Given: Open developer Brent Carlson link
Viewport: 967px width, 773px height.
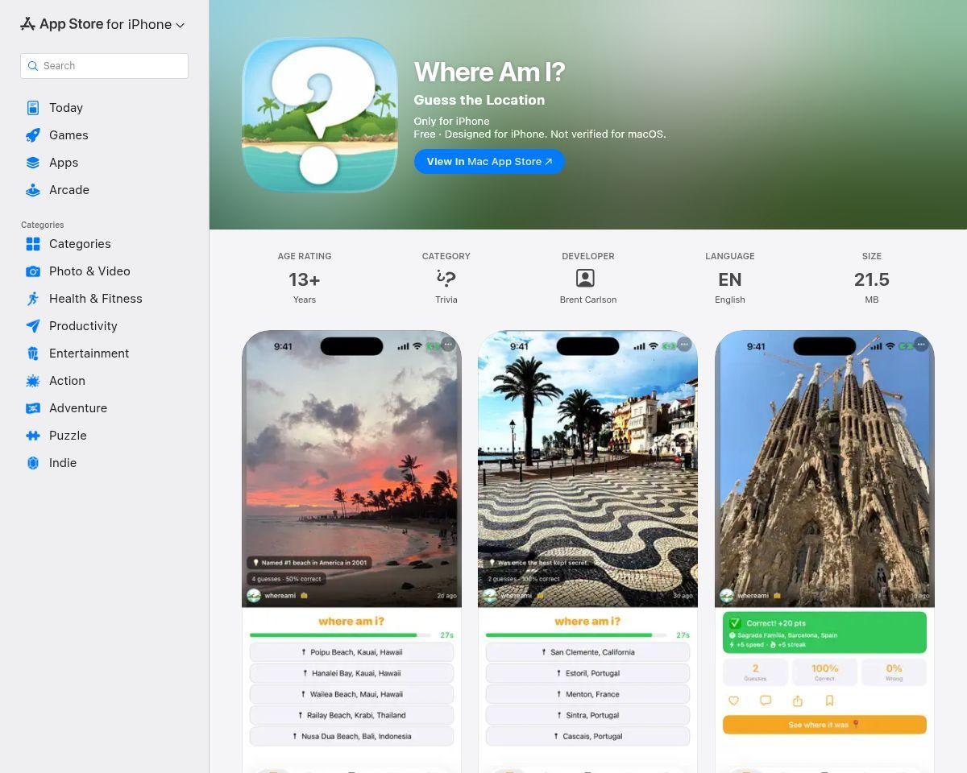Looking at the screenshot, I should 588,300.
